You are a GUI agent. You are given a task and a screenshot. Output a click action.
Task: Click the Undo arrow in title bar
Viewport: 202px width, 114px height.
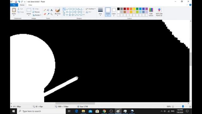[x=19, y=2]
